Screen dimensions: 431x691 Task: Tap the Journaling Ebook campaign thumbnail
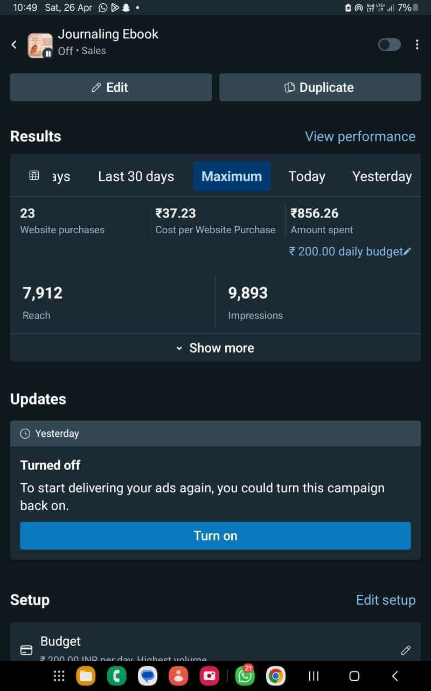pos(40,45)
